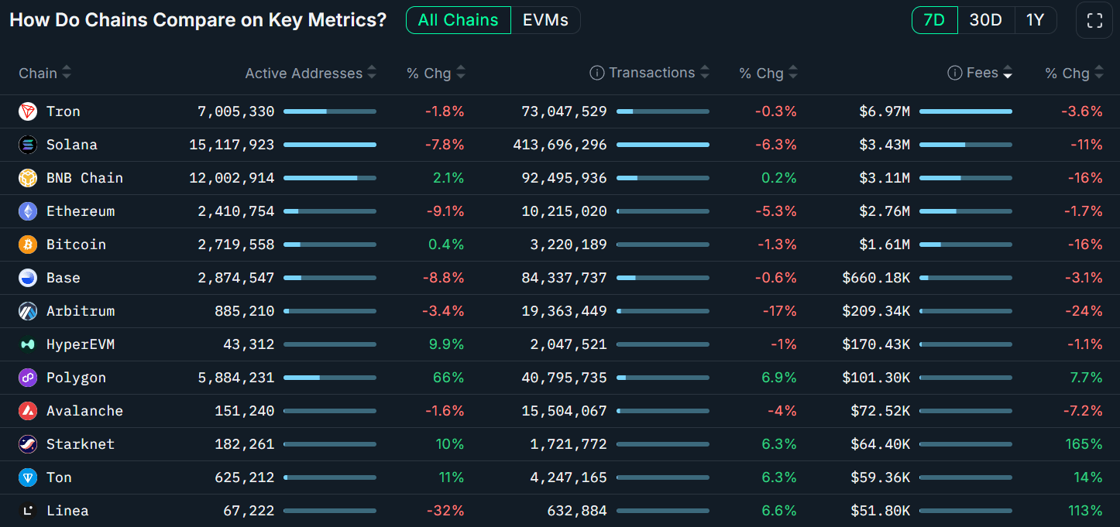Click the Solana chain logo icon
This screenshot has width=1120, height=527.
coord(28,145)
